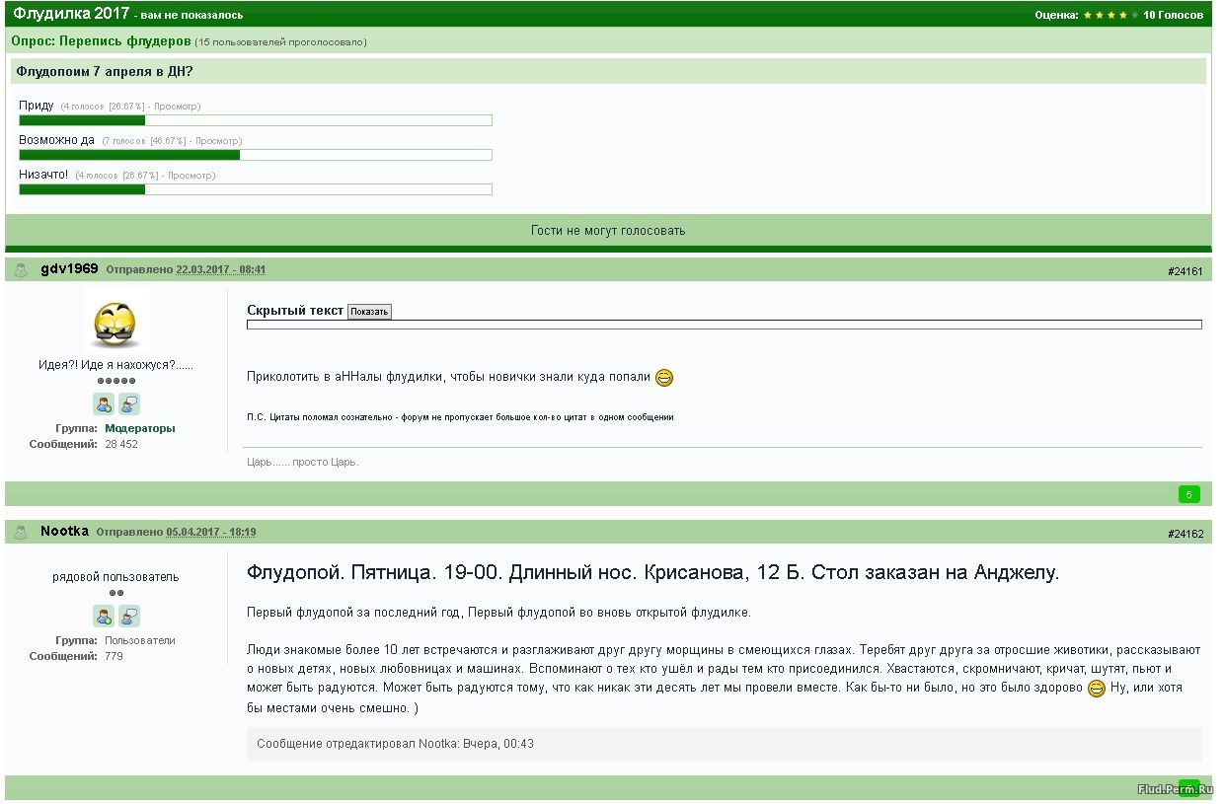Click gdv1969's add friend icon
The image size is (1224, 804).
104,403
